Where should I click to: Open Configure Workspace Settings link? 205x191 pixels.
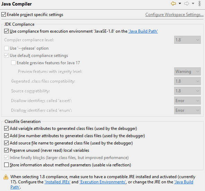point(174,15)
